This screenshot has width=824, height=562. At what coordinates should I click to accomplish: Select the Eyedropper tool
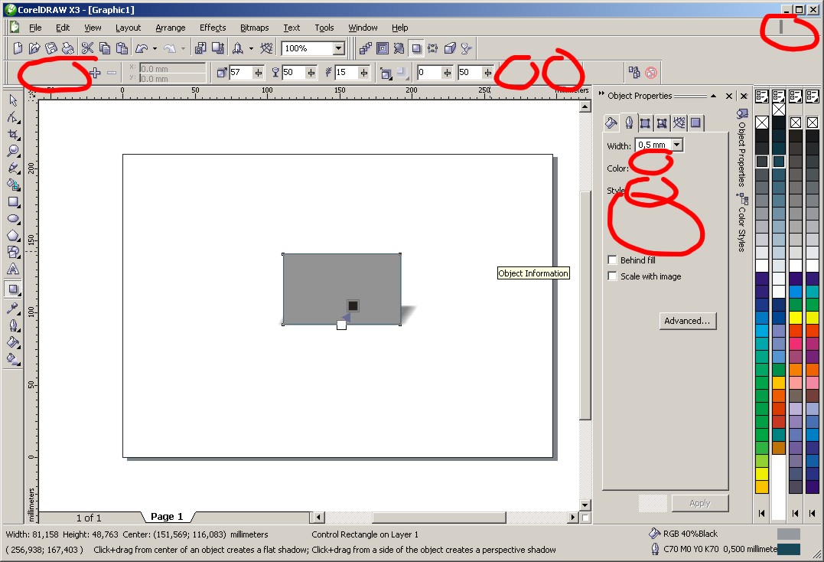(x=13, y=308)
